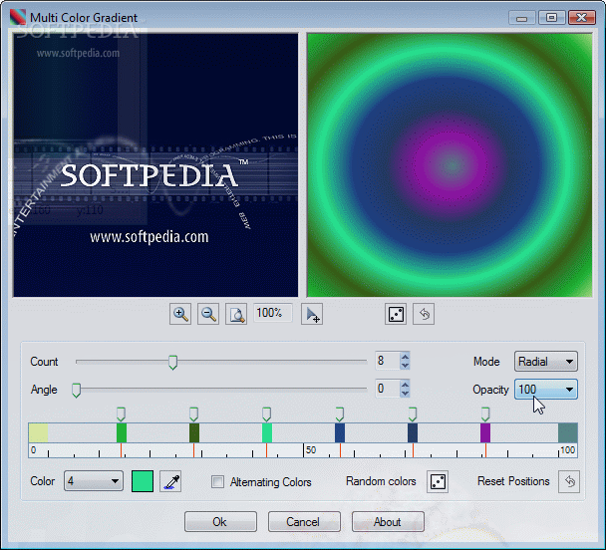Click the Multi Color Gradient title bar app icon

point(18,17)
